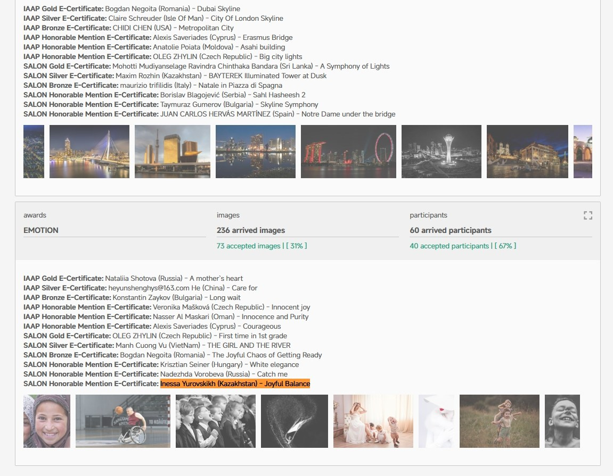613x476 pixels.
Task: Open the Erasmus Bridge night photo thumbnail
Action: [x=89, y=152]
